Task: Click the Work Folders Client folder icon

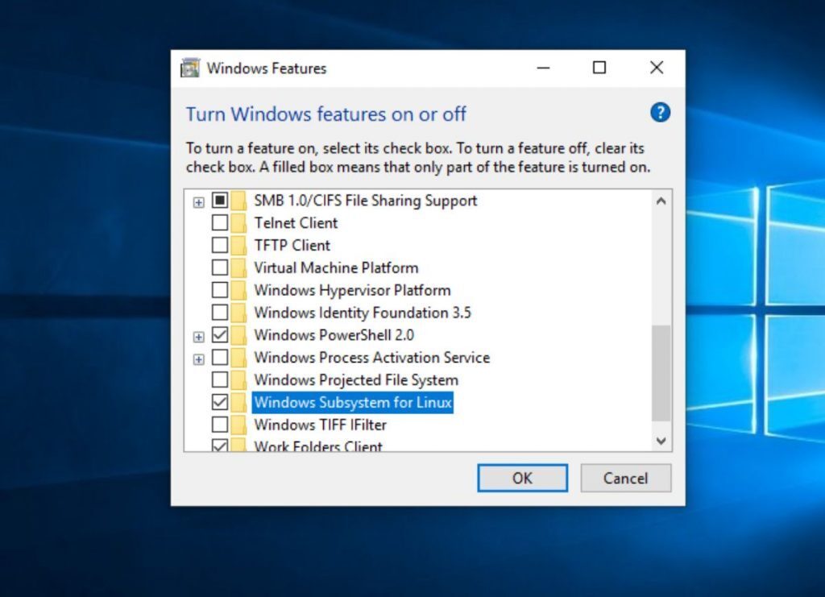Action: point(238,446)
